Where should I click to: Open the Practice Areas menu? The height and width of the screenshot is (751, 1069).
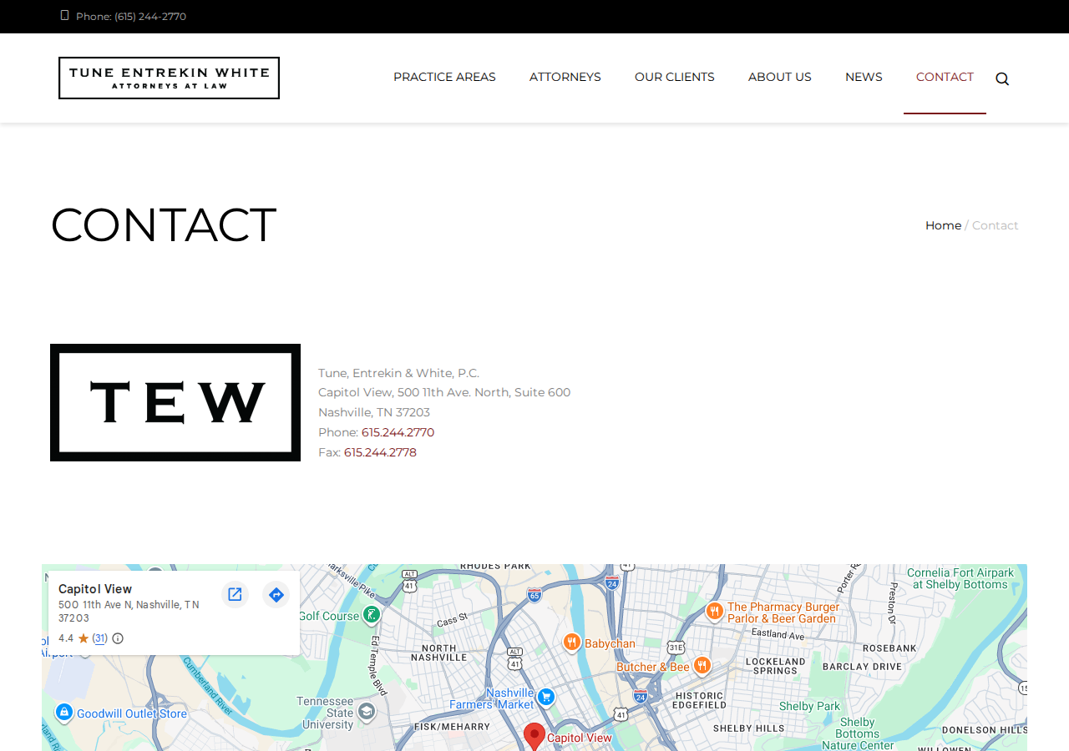point(444,77)
